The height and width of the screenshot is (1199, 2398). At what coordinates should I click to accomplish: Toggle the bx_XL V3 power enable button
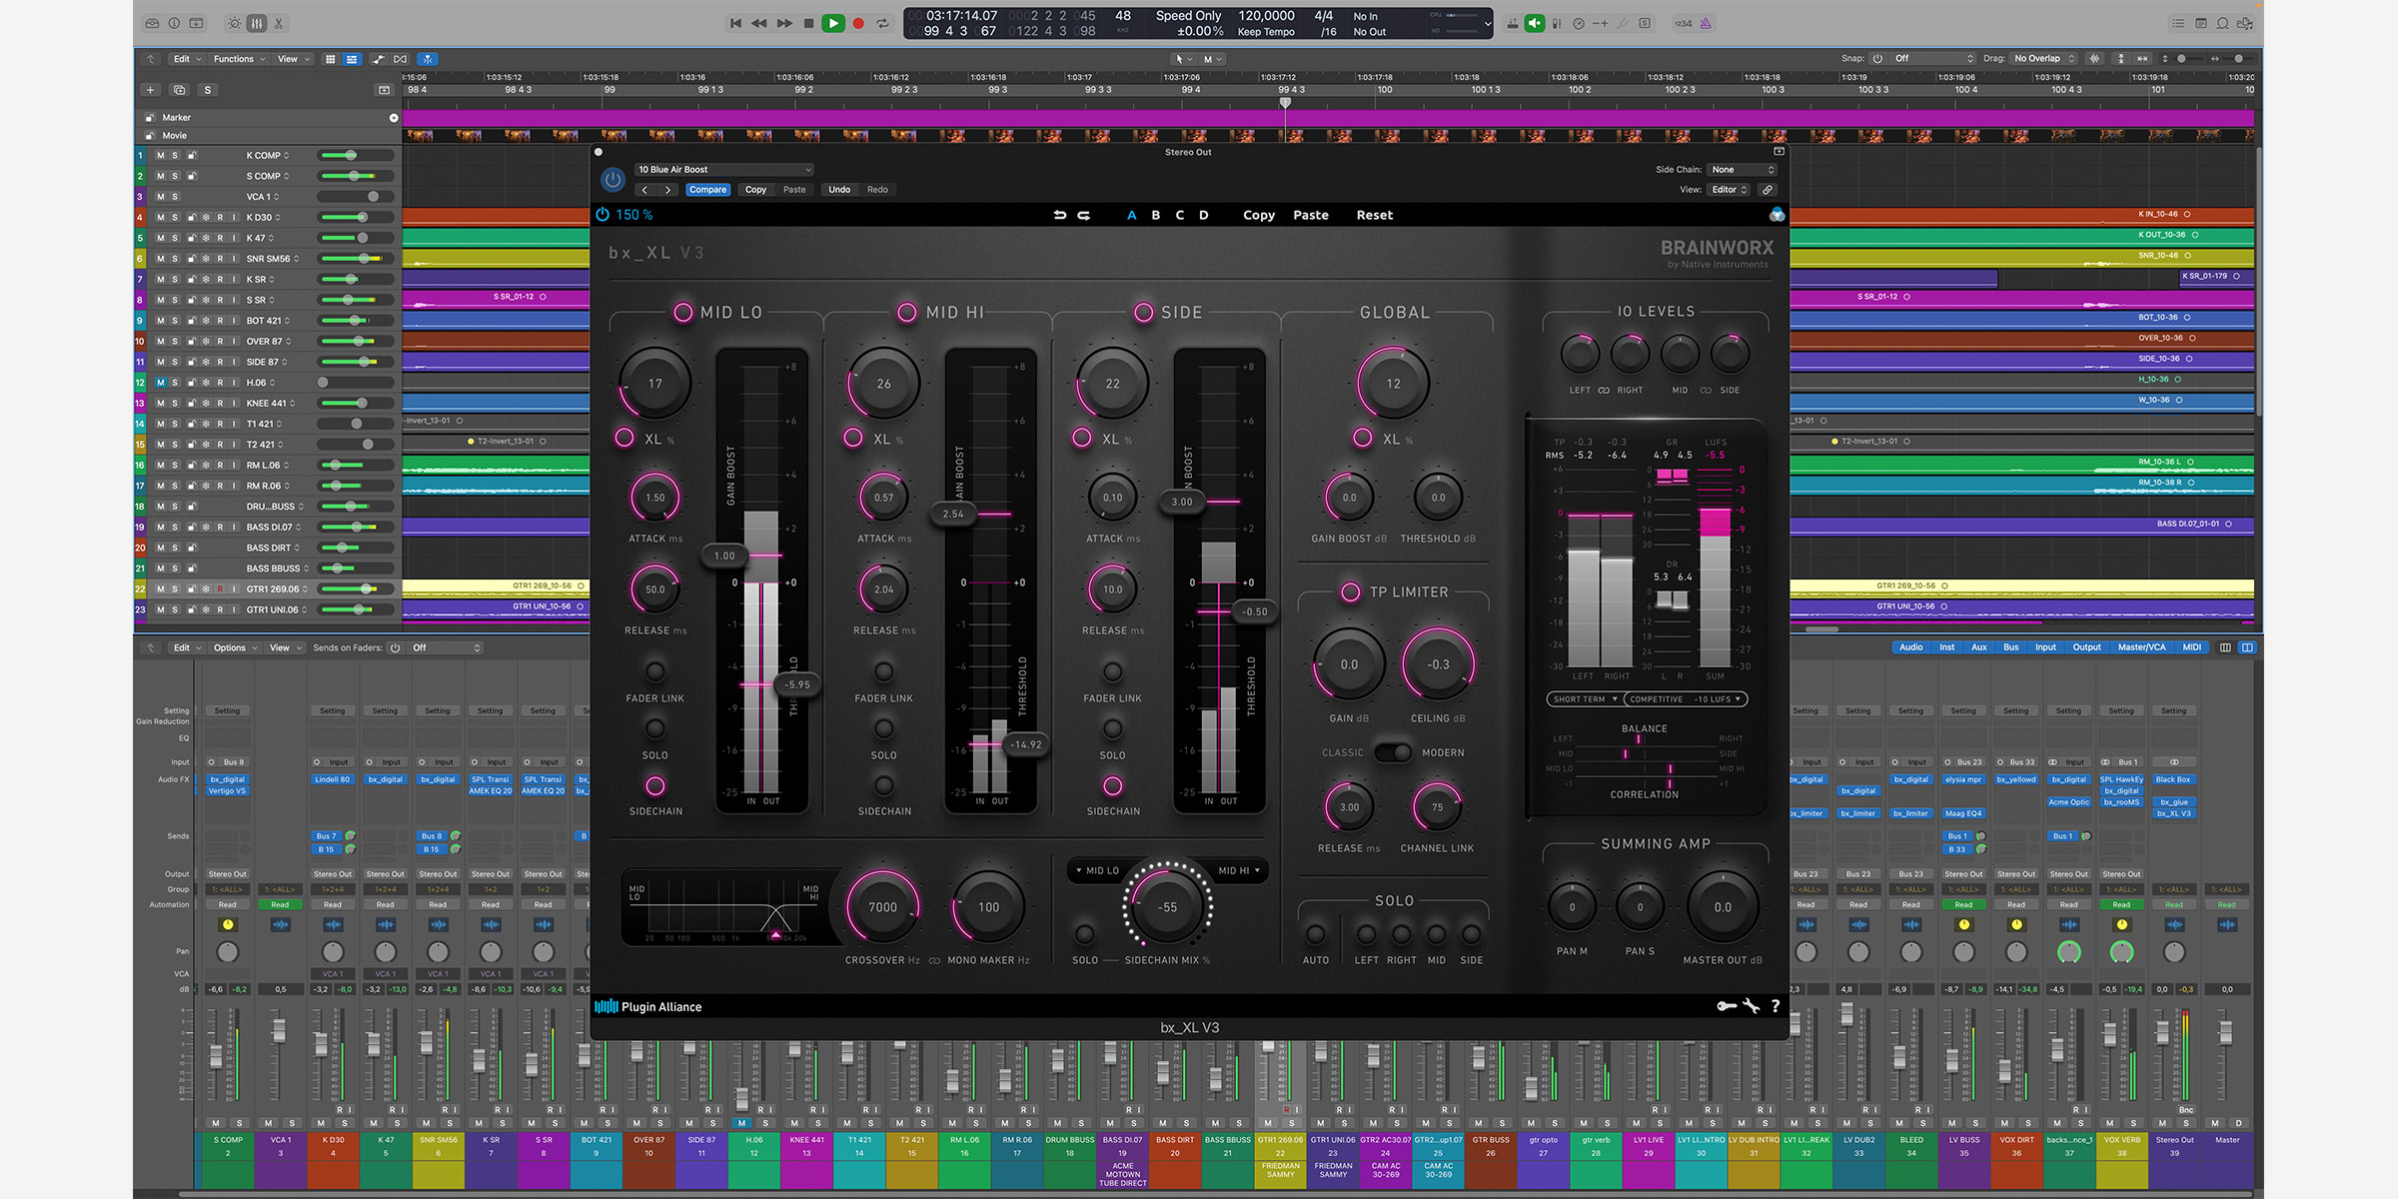[608, 214]
